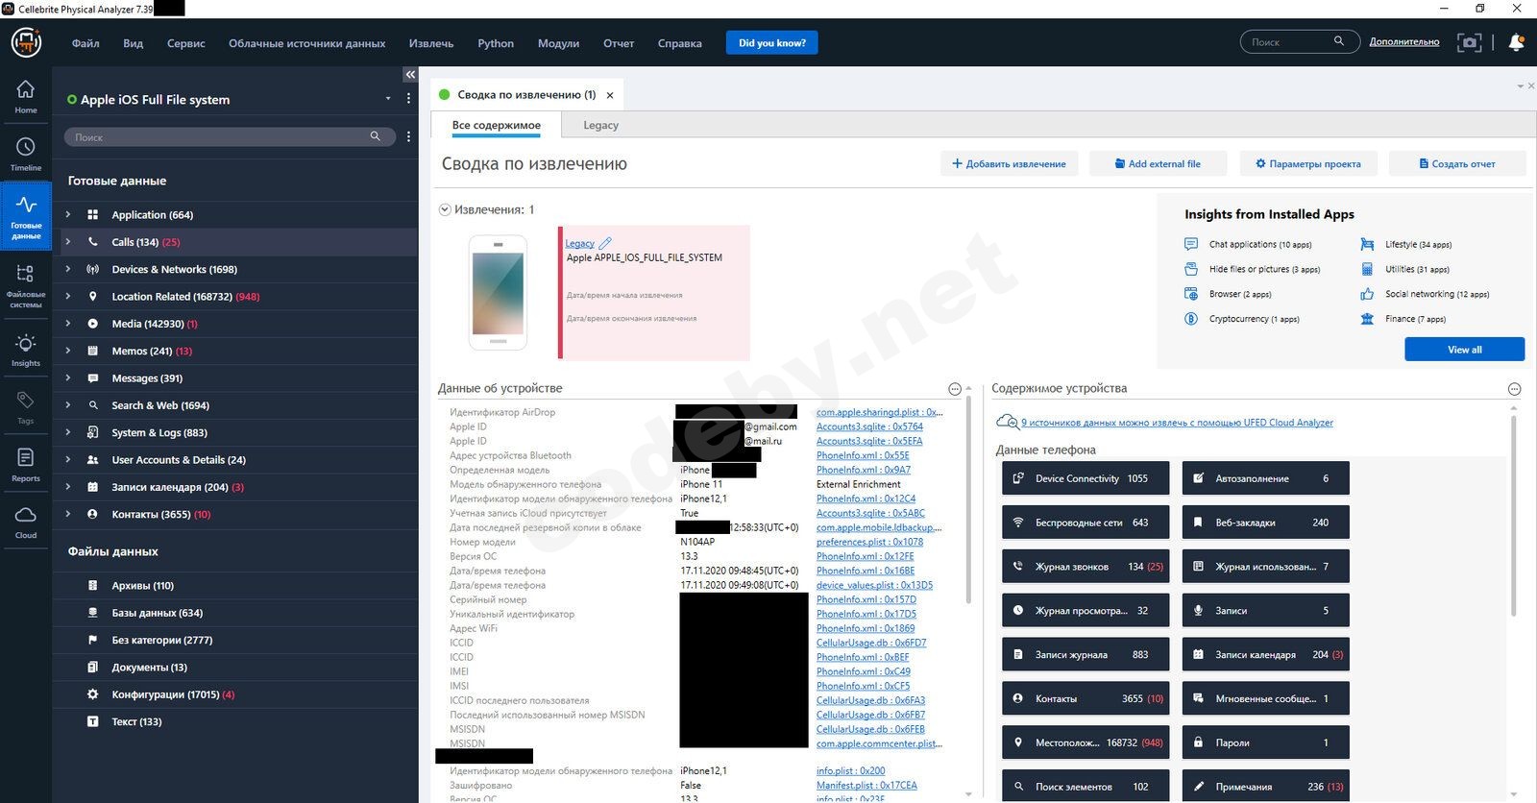Open the Python menu

click(496, 43)
